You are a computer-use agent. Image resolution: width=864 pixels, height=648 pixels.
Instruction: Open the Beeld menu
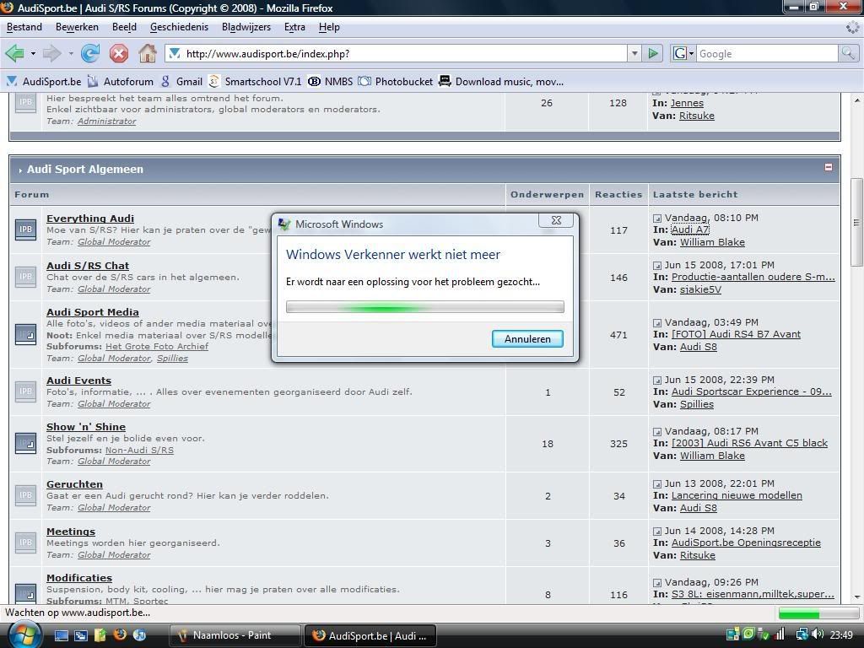coord(125,27)
